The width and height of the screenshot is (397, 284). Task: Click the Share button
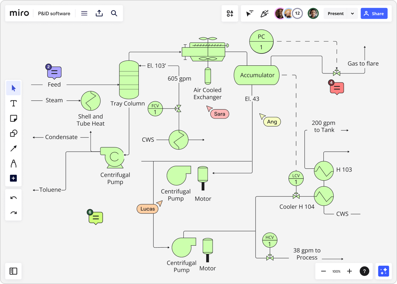click(374, 13)
